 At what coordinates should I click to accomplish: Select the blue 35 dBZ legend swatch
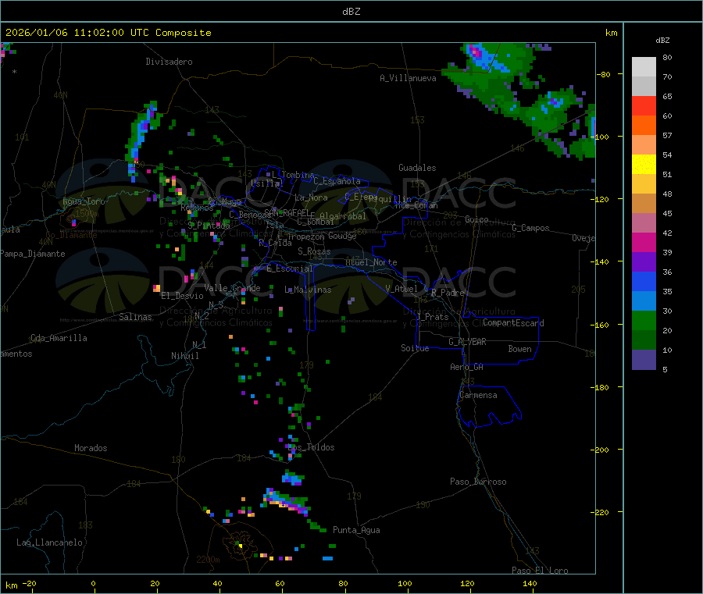tap(644, 281)
